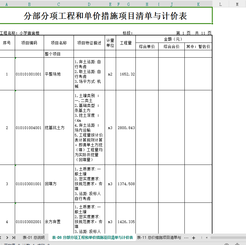Click the horizontal scrollbar track
The width and height of the screenshot is (246, 245).
[228, 238]
